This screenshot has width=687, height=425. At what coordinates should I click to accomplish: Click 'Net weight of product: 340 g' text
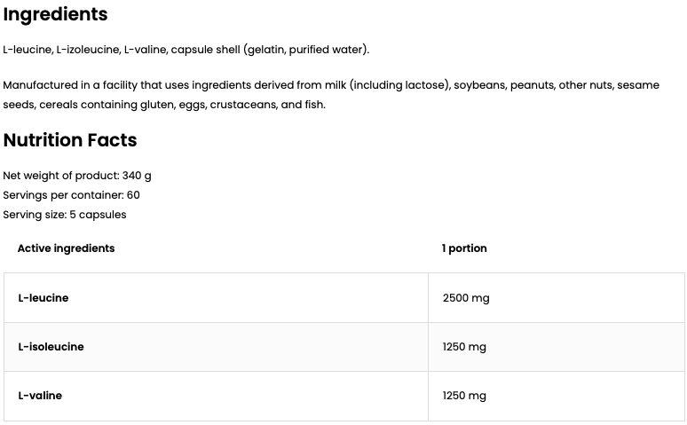click(77, 176)
